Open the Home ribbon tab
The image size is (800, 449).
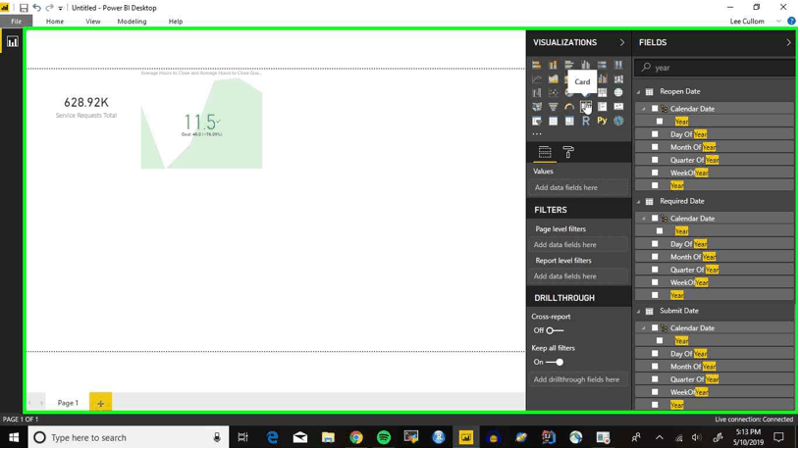(x=55, y=22)
